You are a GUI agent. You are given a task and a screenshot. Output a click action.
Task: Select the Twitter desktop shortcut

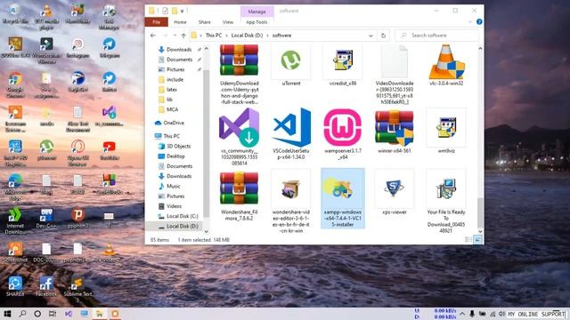tap(109, 82)
